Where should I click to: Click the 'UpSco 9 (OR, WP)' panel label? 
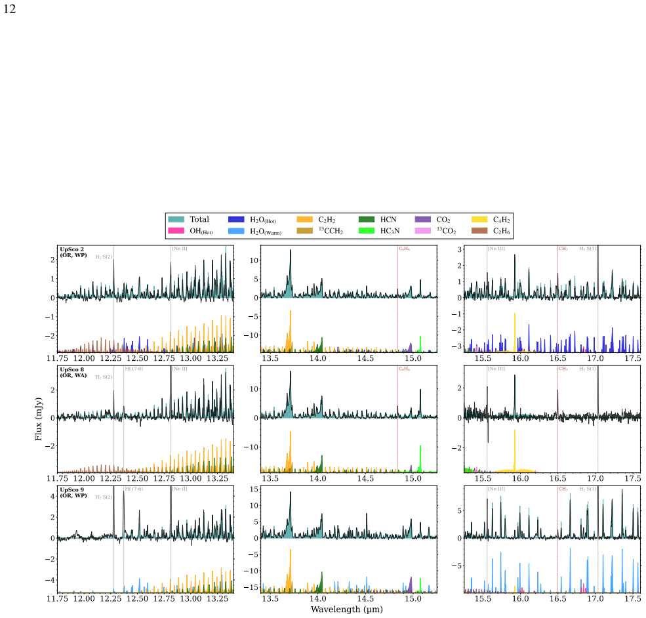(x=73, y=493)
